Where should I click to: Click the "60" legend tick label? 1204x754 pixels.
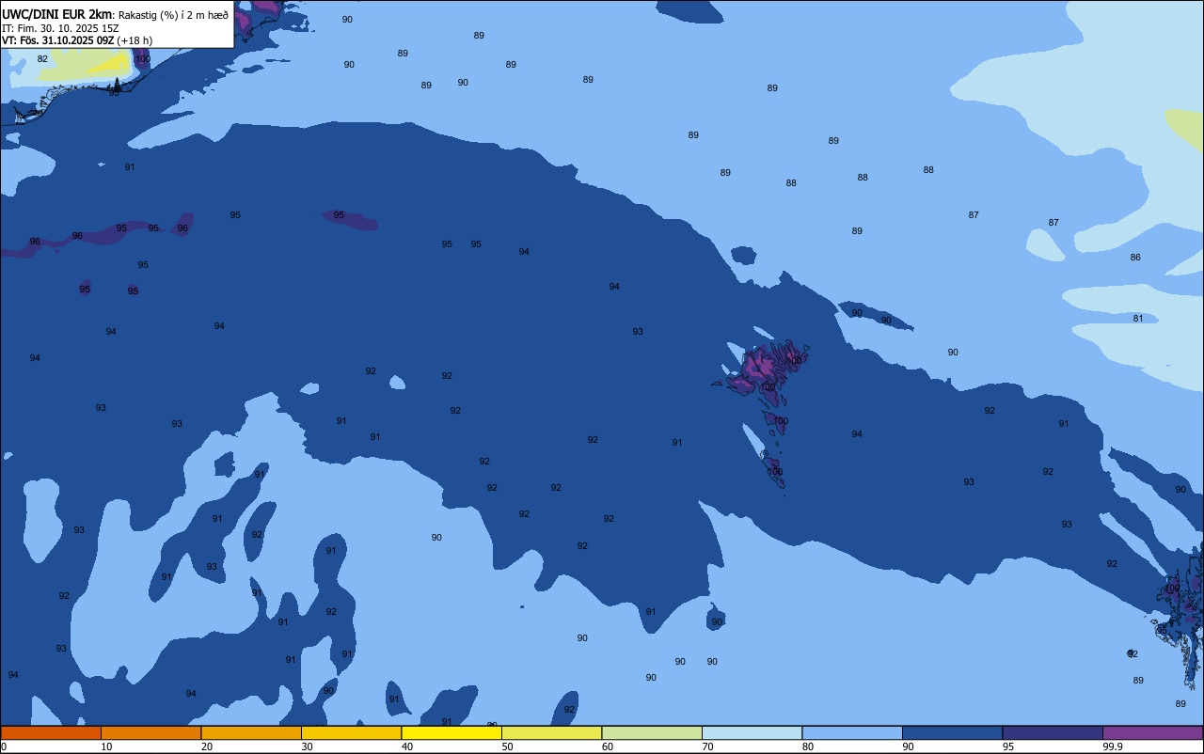[x=608, y=746]
